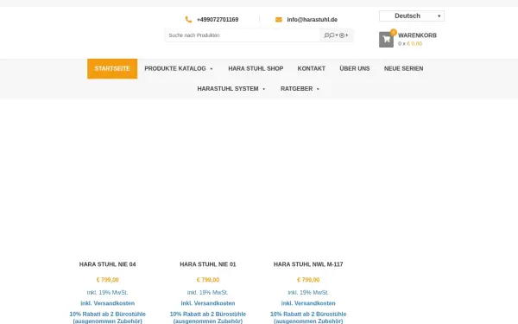Image resolution: width=518 pixels, height=324 pixels.
Task: Expand the Harastuhl System menu arrow
Action: point(263,89)
